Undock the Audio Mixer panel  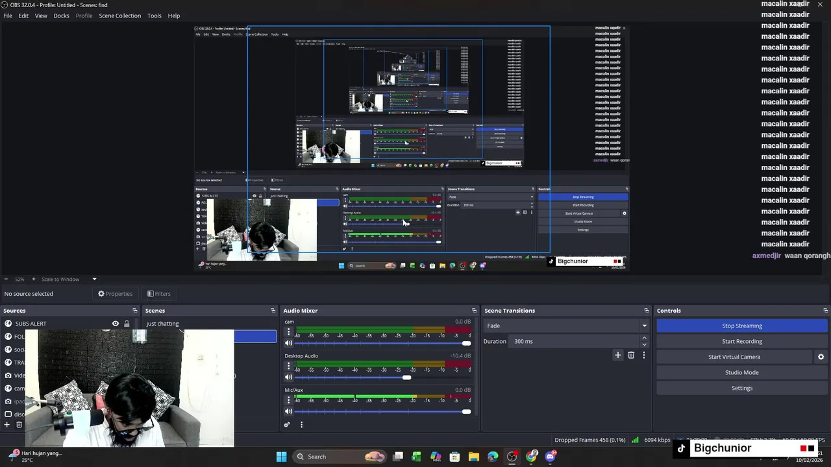tap(474, 311)
